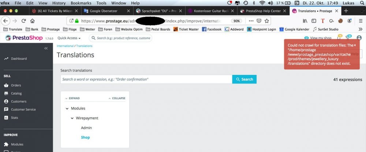Click the Translations breadcrumb link
366x152 pixels.
[84, 46]
